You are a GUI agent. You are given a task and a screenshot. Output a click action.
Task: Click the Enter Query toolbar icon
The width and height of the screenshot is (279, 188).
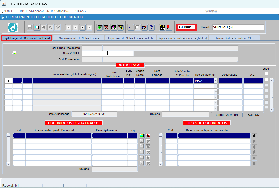(51, 27)
